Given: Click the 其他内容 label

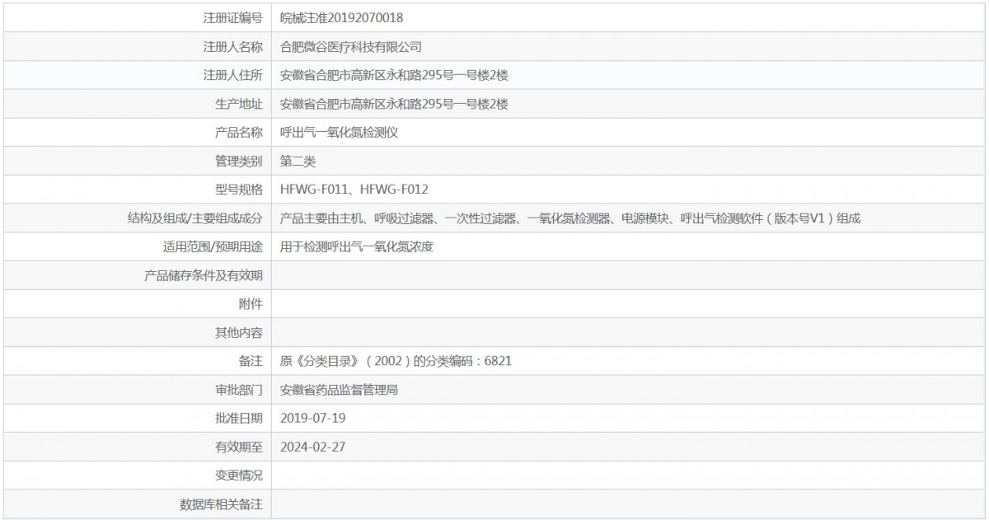Looking at the screenshot, I should 239,332.
